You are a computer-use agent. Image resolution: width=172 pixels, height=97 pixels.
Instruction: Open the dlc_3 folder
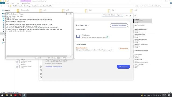coord(66,11)
